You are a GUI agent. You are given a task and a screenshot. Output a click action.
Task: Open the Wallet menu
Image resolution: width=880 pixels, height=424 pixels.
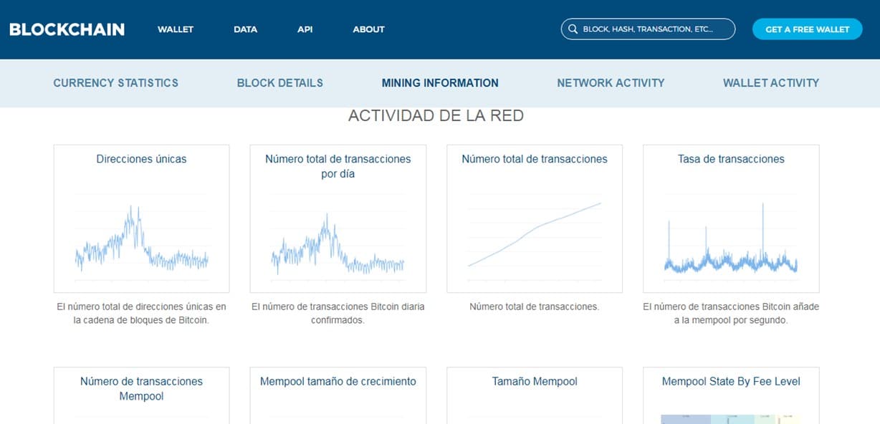coord(176,29)
